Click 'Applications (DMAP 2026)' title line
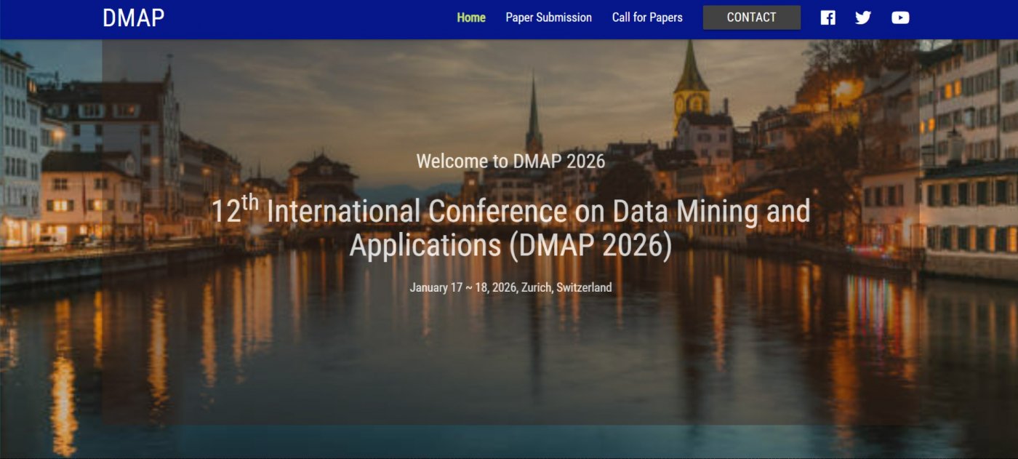The height and width of the screenshot is (459, 1018). point(510,246)
